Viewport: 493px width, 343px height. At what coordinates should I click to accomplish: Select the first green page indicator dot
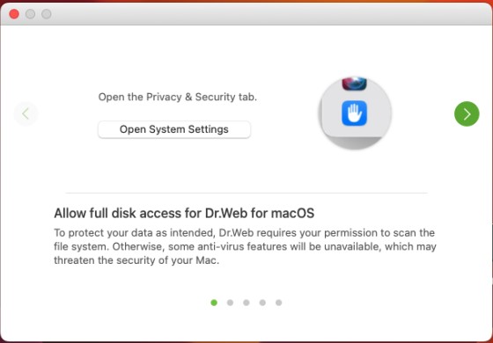[214, 303]
